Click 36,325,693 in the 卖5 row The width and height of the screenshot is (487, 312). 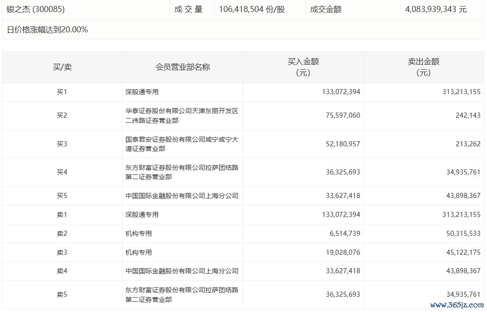(343, 295)
